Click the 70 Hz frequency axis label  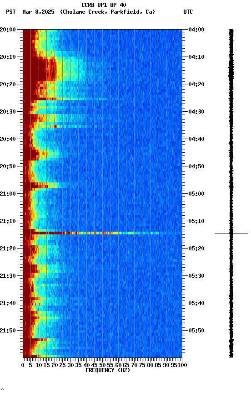[x=134, y=366]
